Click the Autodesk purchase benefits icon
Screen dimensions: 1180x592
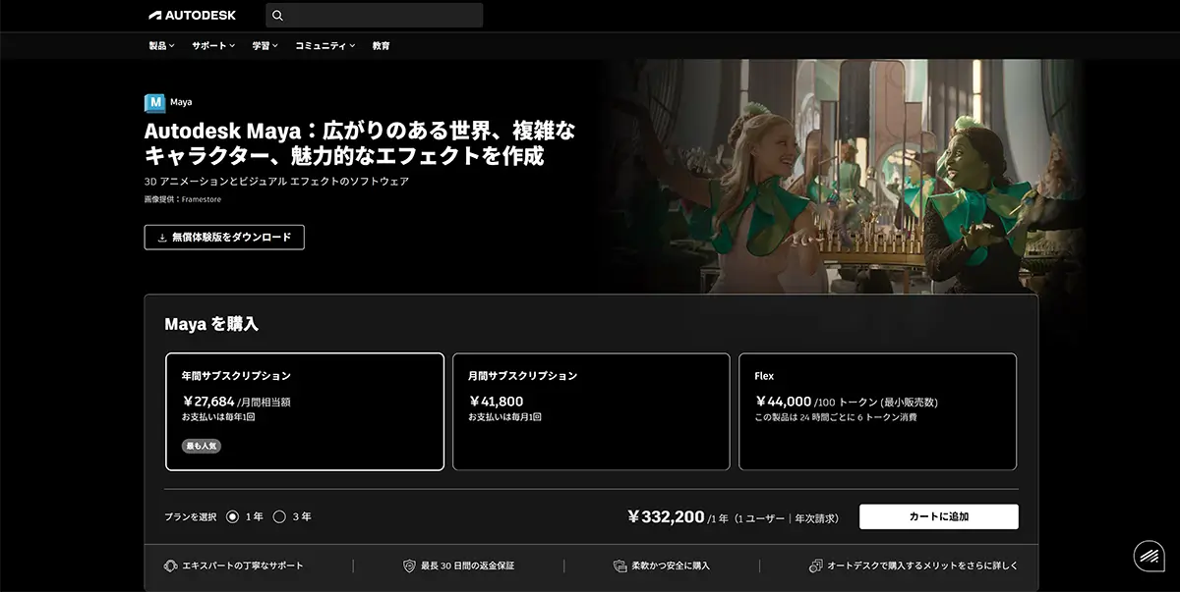pyautogui.click(x=815, y=565)
